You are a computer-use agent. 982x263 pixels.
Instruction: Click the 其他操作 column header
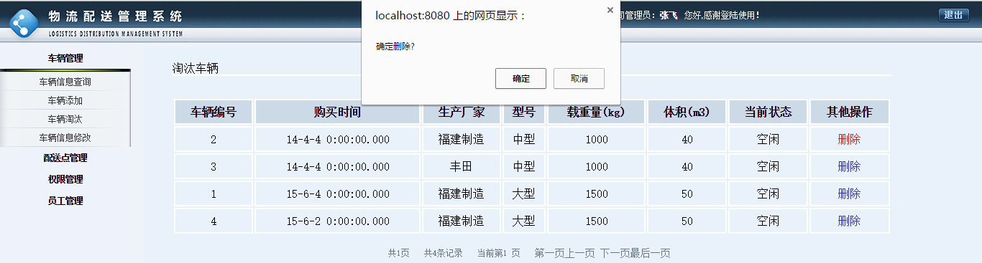(x=849, y=112)
